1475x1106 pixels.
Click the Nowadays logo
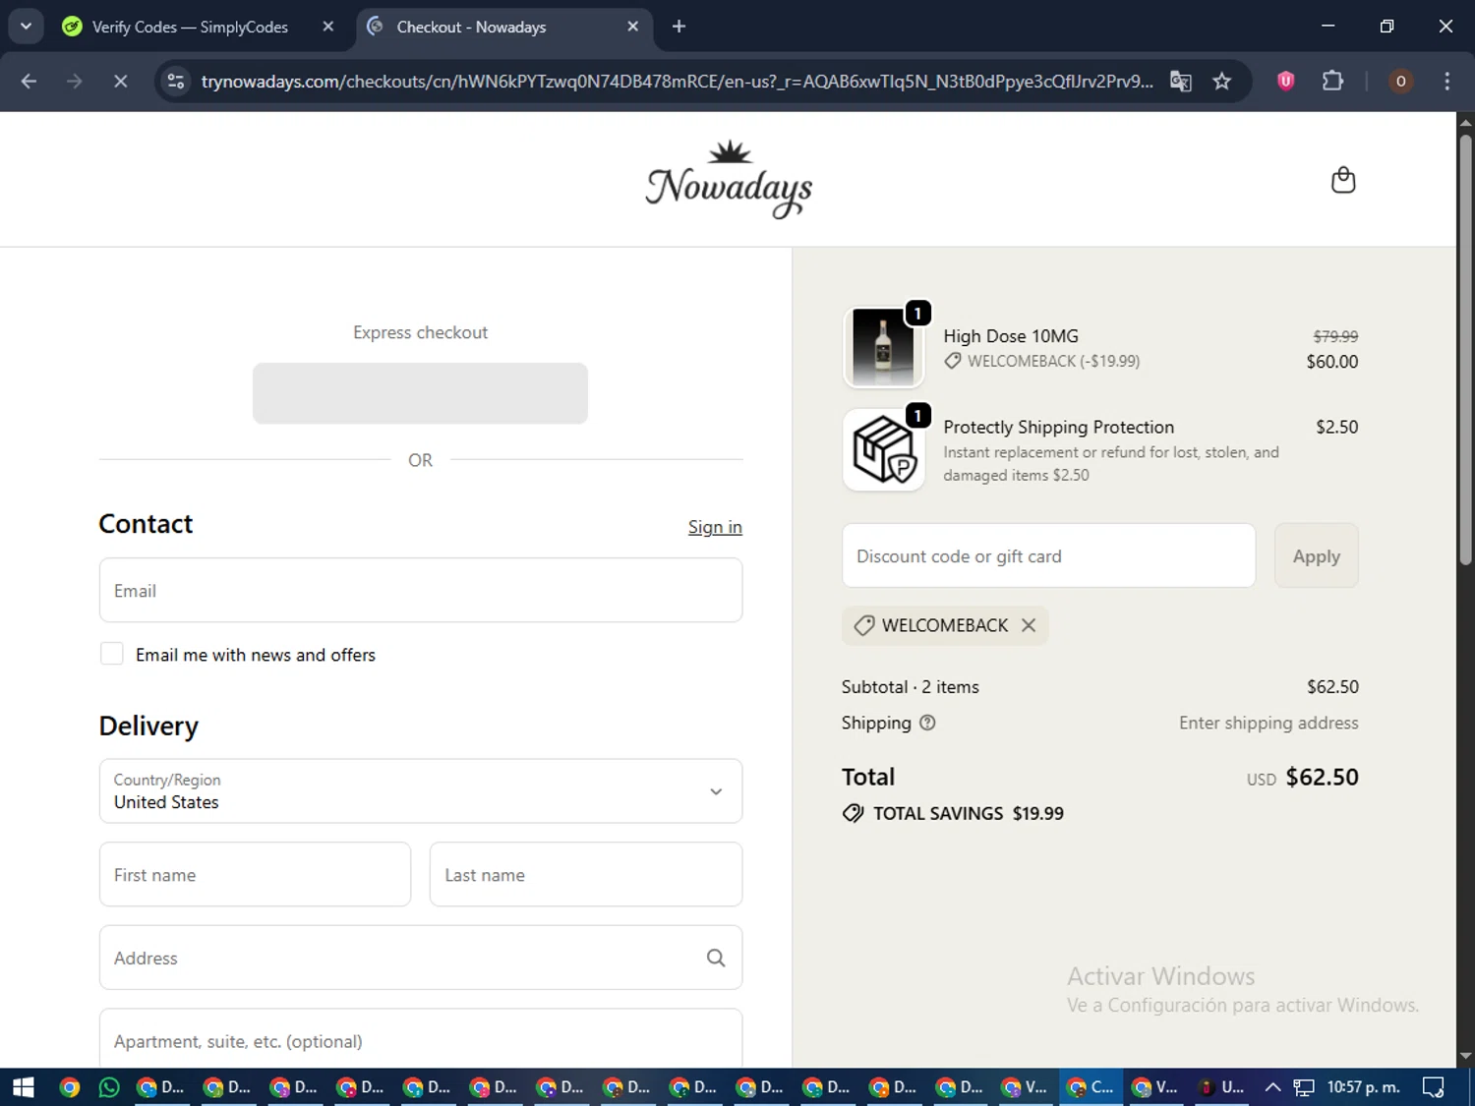729,179
